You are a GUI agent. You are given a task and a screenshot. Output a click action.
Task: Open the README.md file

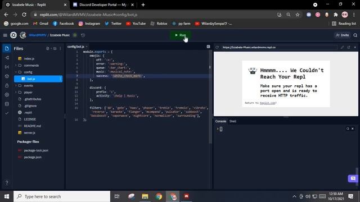point(32,126)
